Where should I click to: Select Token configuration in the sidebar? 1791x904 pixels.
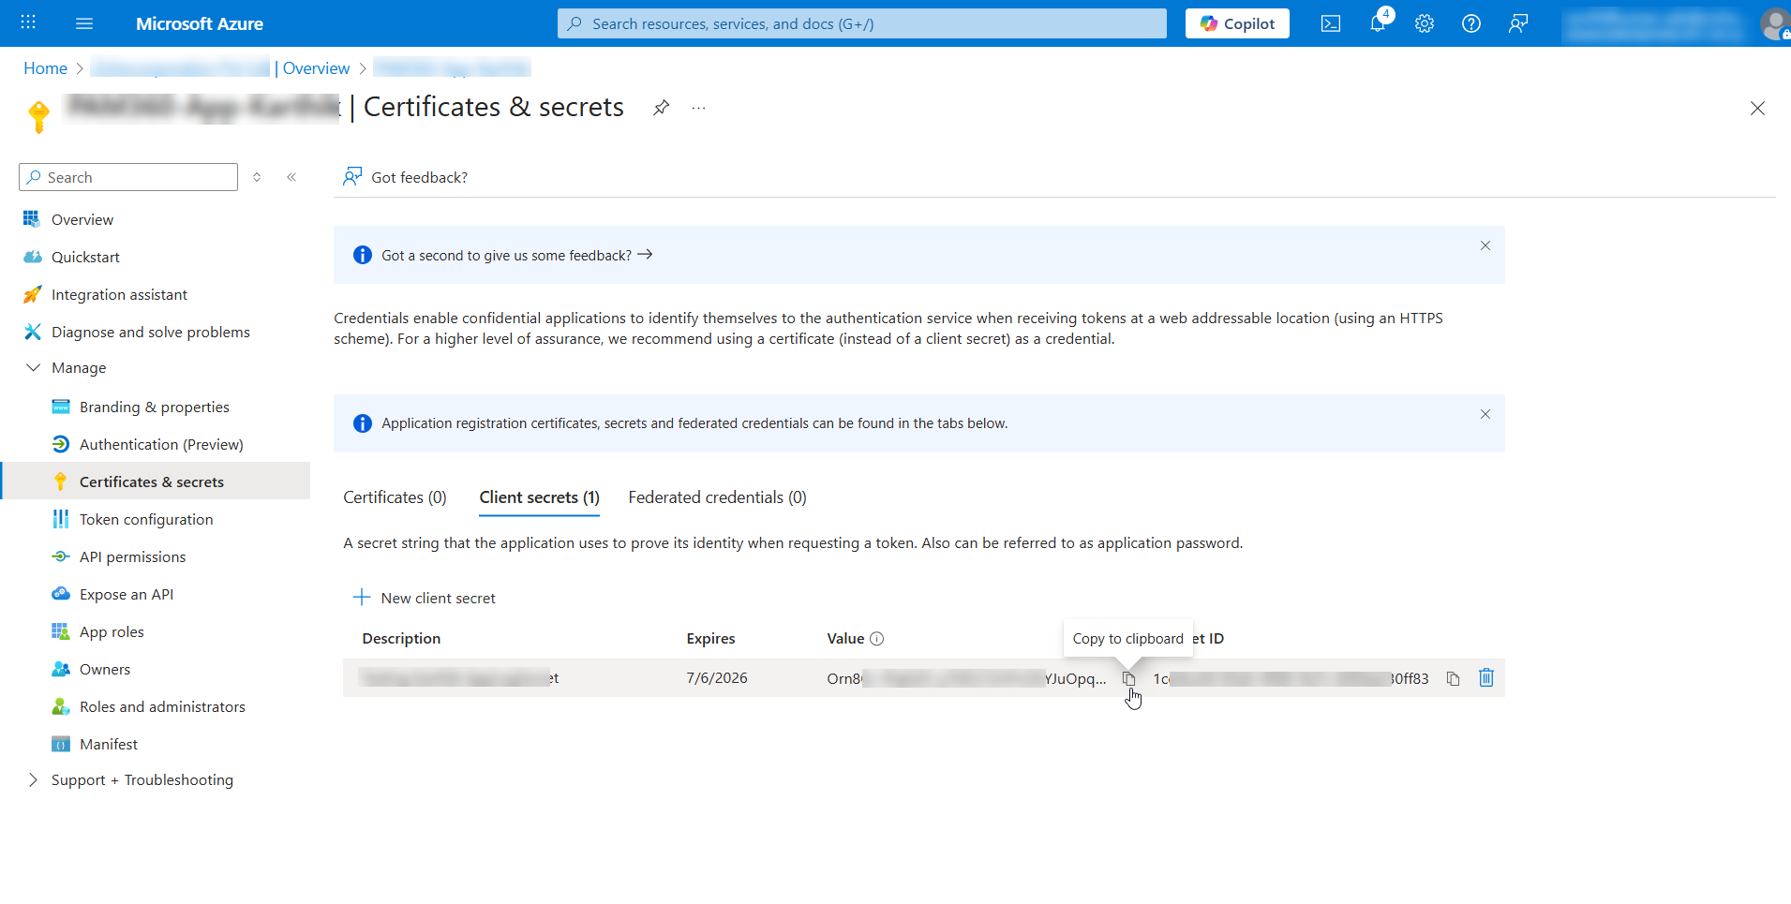[145, 518]
